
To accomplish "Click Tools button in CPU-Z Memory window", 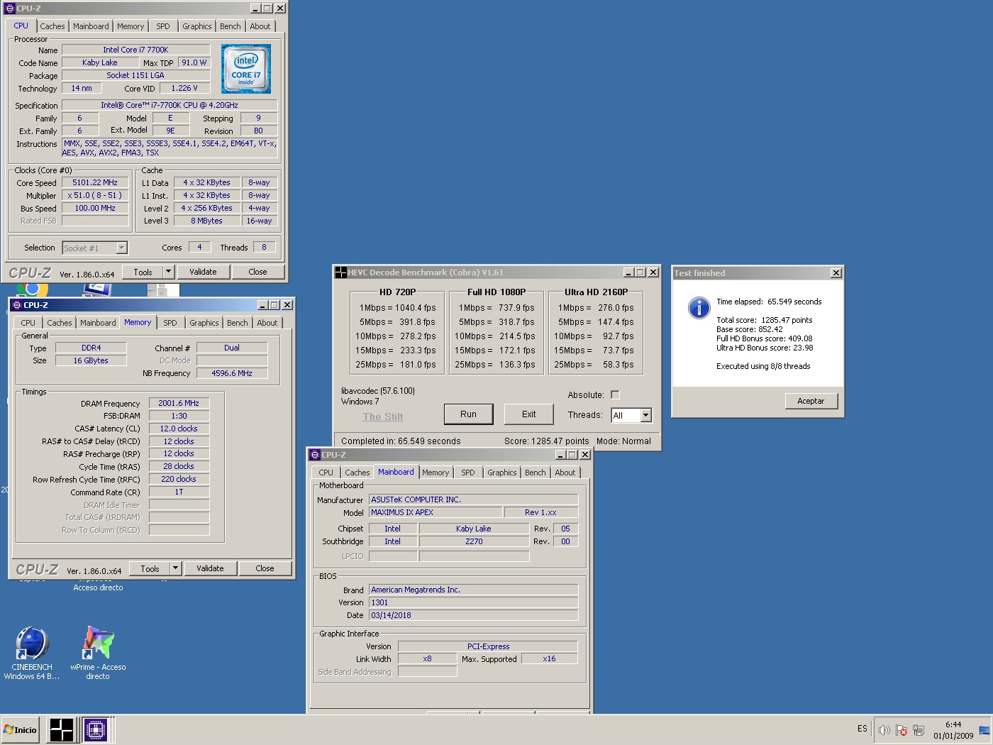I will coord(150,568).
